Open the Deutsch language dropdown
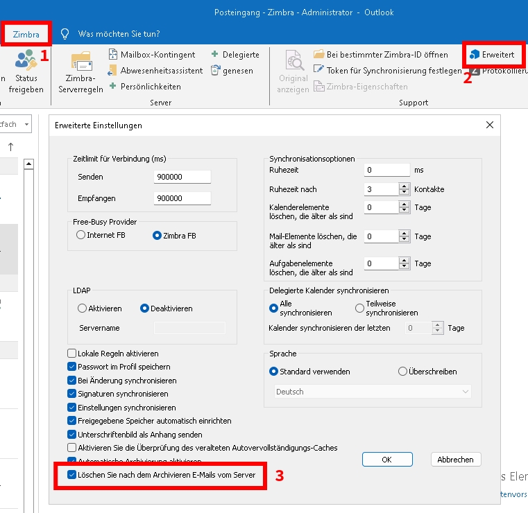 (373, 392)
